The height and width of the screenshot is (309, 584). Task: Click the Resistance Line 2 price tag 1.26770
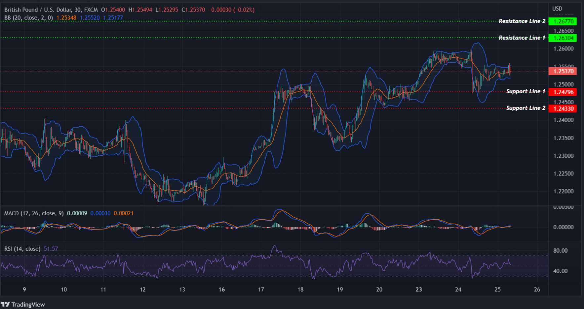point(563,21)
